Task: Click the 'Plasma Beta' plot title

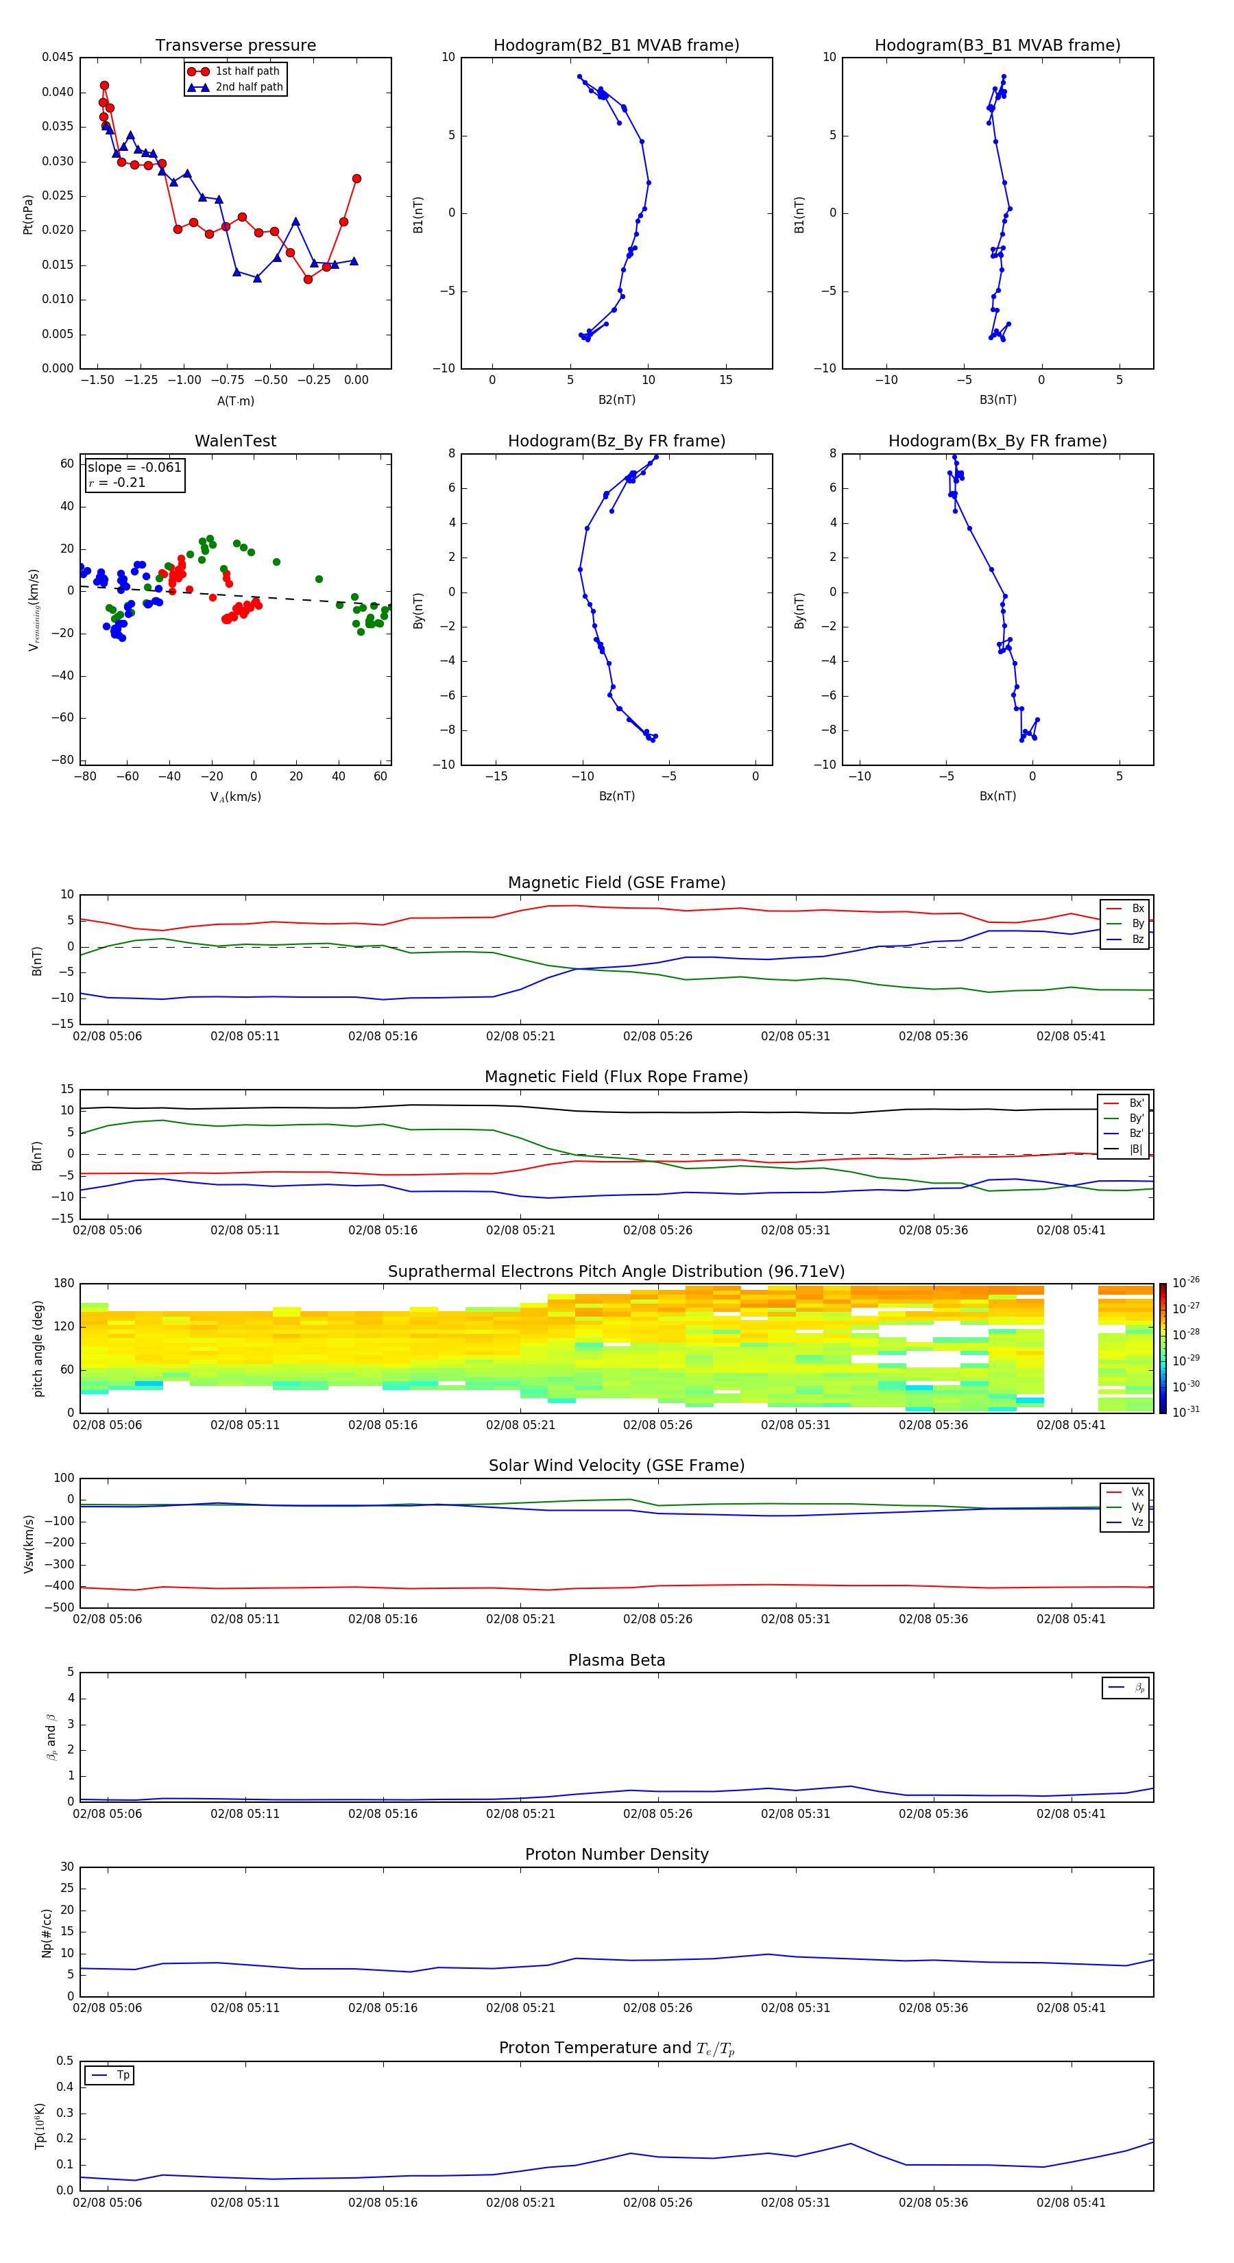Action: [616, 1660]
